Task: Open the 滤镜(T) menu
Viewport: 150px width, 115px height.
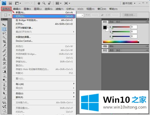Action: tap(59, 9)
